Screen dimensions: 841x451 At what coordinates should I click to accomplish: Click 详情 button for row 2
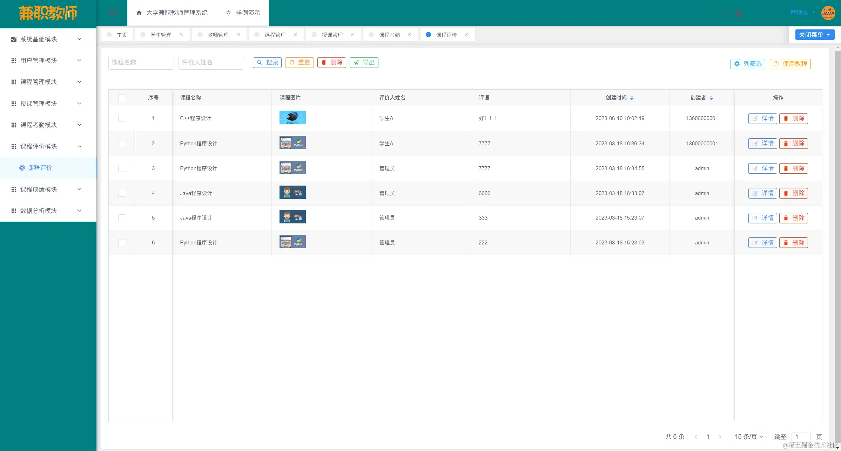pyautogui.click(x=763, y=144)
